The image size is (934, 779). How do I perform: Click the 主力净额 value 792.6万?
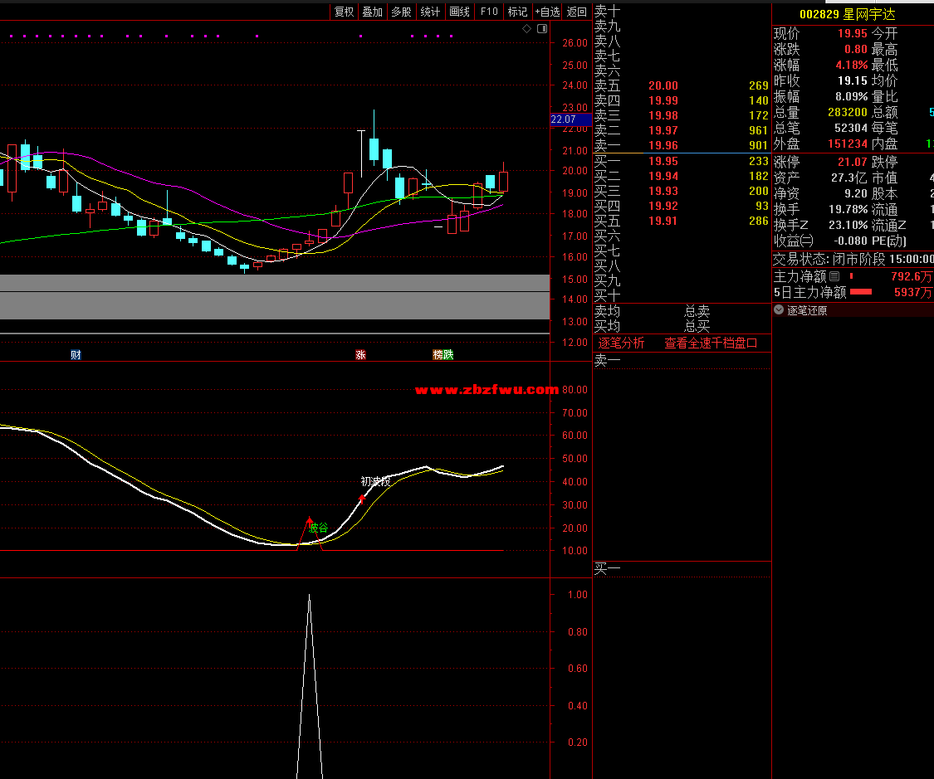click(x=912, y=277)
